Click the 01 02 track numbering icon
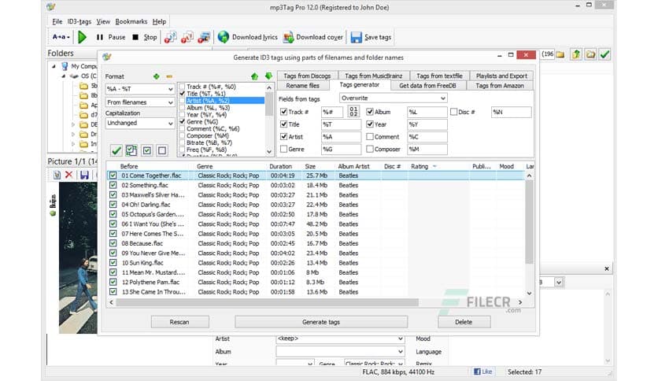Image resolution: width=658 pixels, height=381 pixels. [353, 112]
